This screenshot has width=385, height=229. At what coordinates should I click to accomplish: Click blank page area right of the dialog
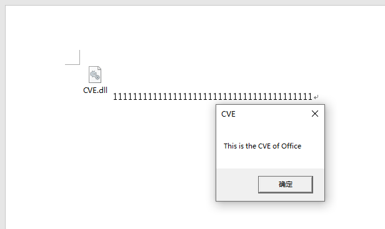[355, 152]
